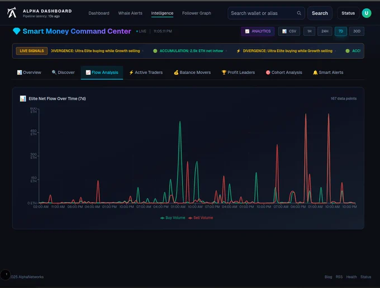Open the Health link in footer
This screenshot has height=288, width=380.
pos(351,277)
